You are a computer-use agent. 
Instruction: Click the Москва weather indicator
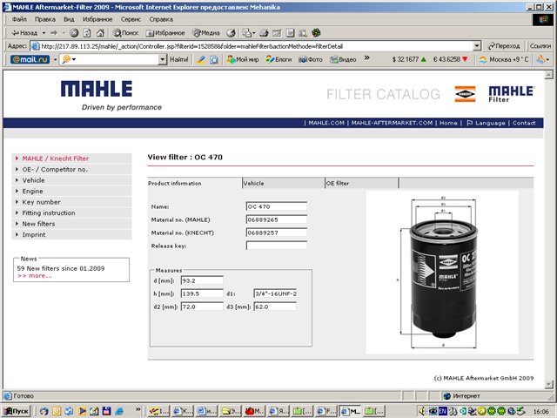tap(504, 59)
